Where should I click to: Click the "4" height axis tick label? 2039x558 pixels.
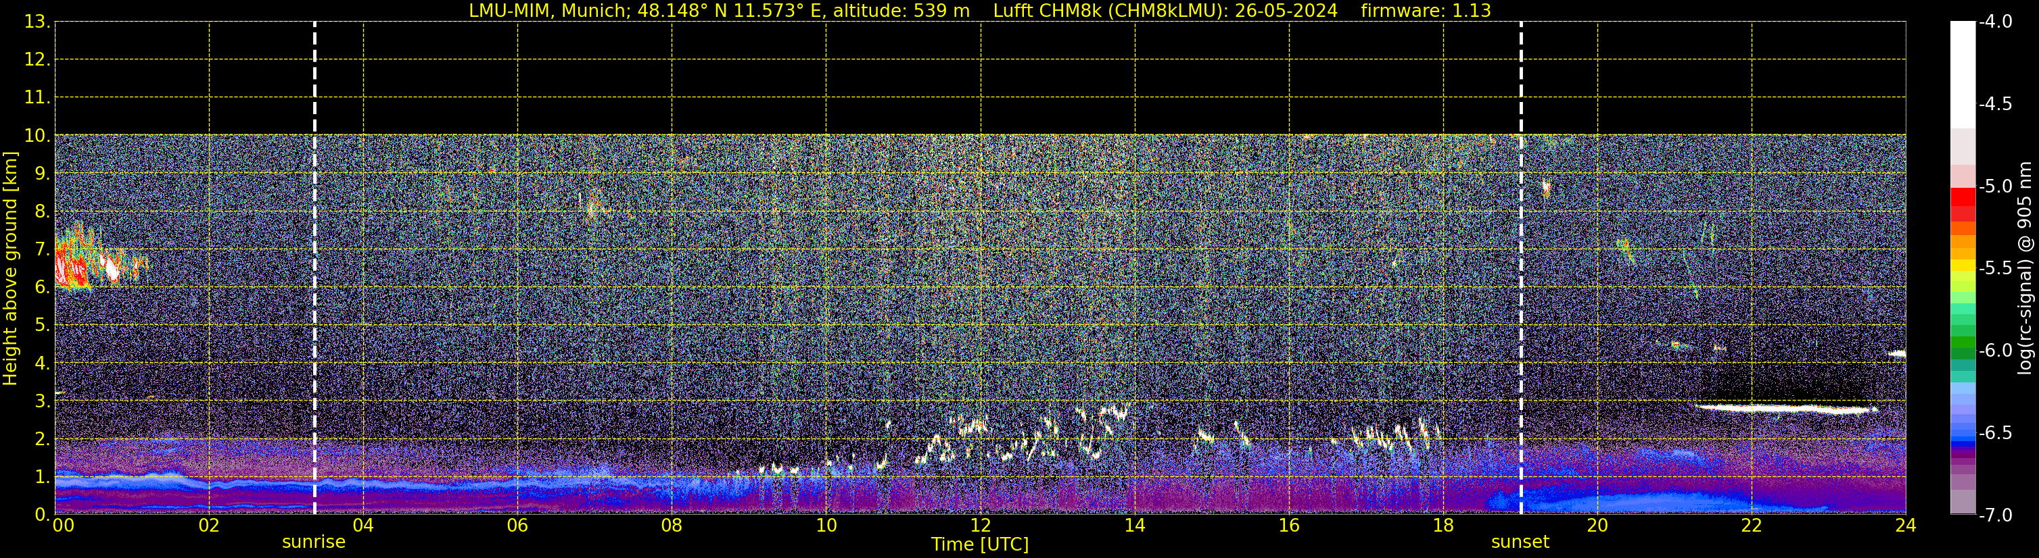[x=41, y=363]
